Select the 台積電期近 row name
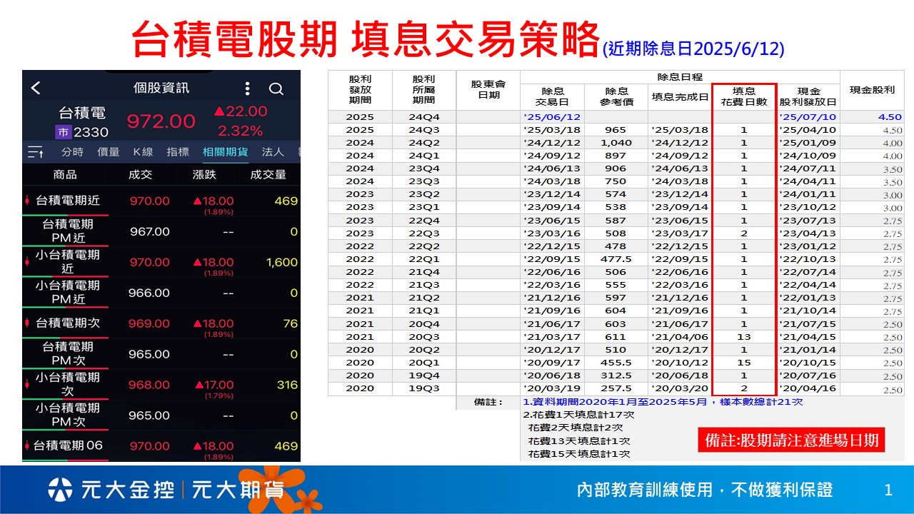 point(67,201)
